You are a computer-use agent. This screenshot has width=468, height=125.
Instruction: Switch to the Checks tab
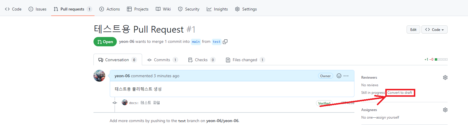coord(202,60)
